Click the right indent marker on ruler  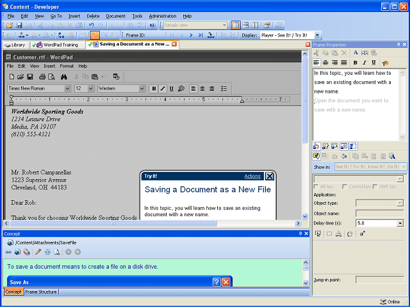pos(242,101)
